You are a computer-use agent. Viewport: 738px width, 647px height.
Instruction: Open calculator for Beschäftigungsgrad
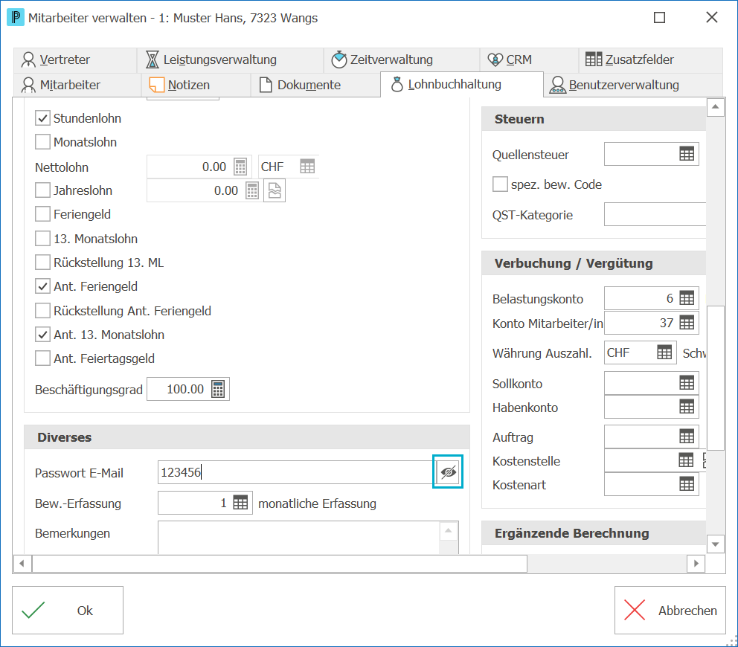tap(218, 389)
